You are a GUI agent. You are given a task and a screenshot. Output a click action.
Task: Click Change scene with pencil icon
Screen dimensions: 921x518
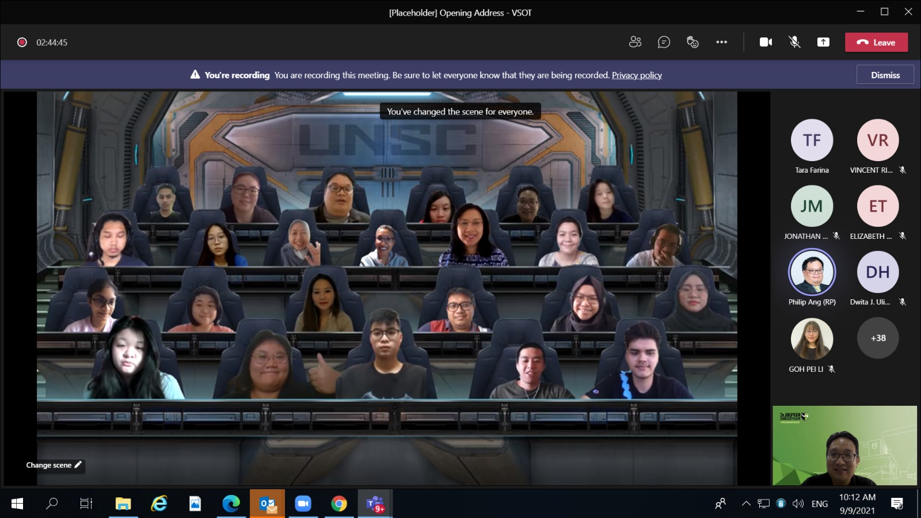pyautogui.click(x=54, y=465)
